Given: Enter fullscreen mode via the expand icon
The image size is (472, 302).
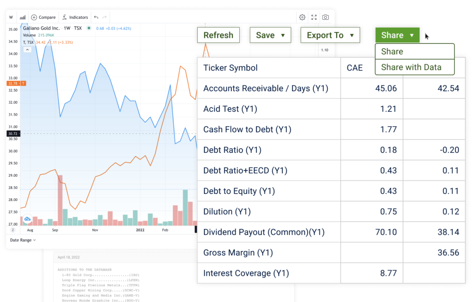Looking at the screenshot, I should [x=314, y=17].
